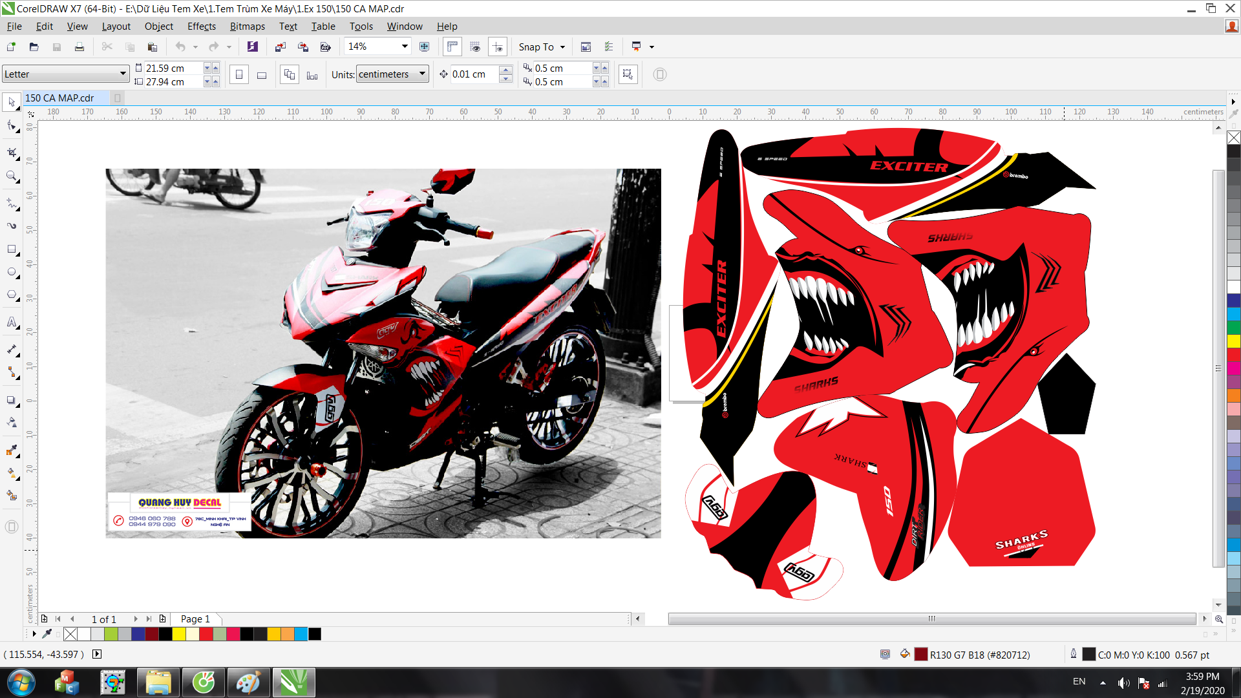Open the Effects menu
Image resolution: width=1241 pixels, height=698 pixels.
[202, 26]
